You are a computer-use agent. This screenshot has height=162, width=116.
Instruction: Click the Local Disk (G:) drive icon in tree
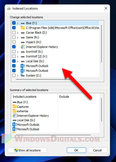[x=23, y=61]
